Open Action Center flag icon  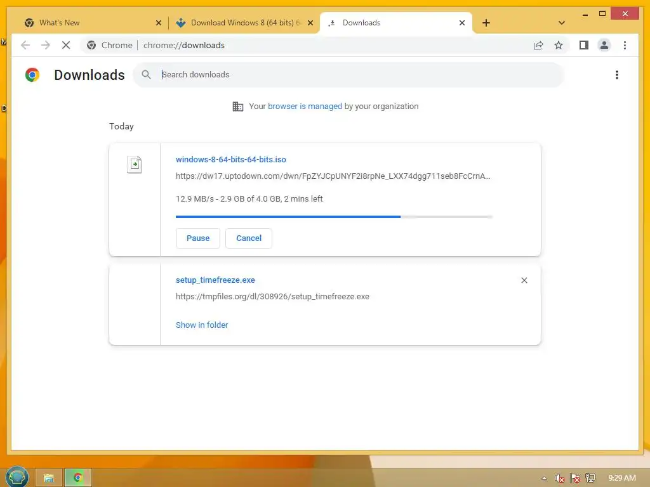pos(574,478)
